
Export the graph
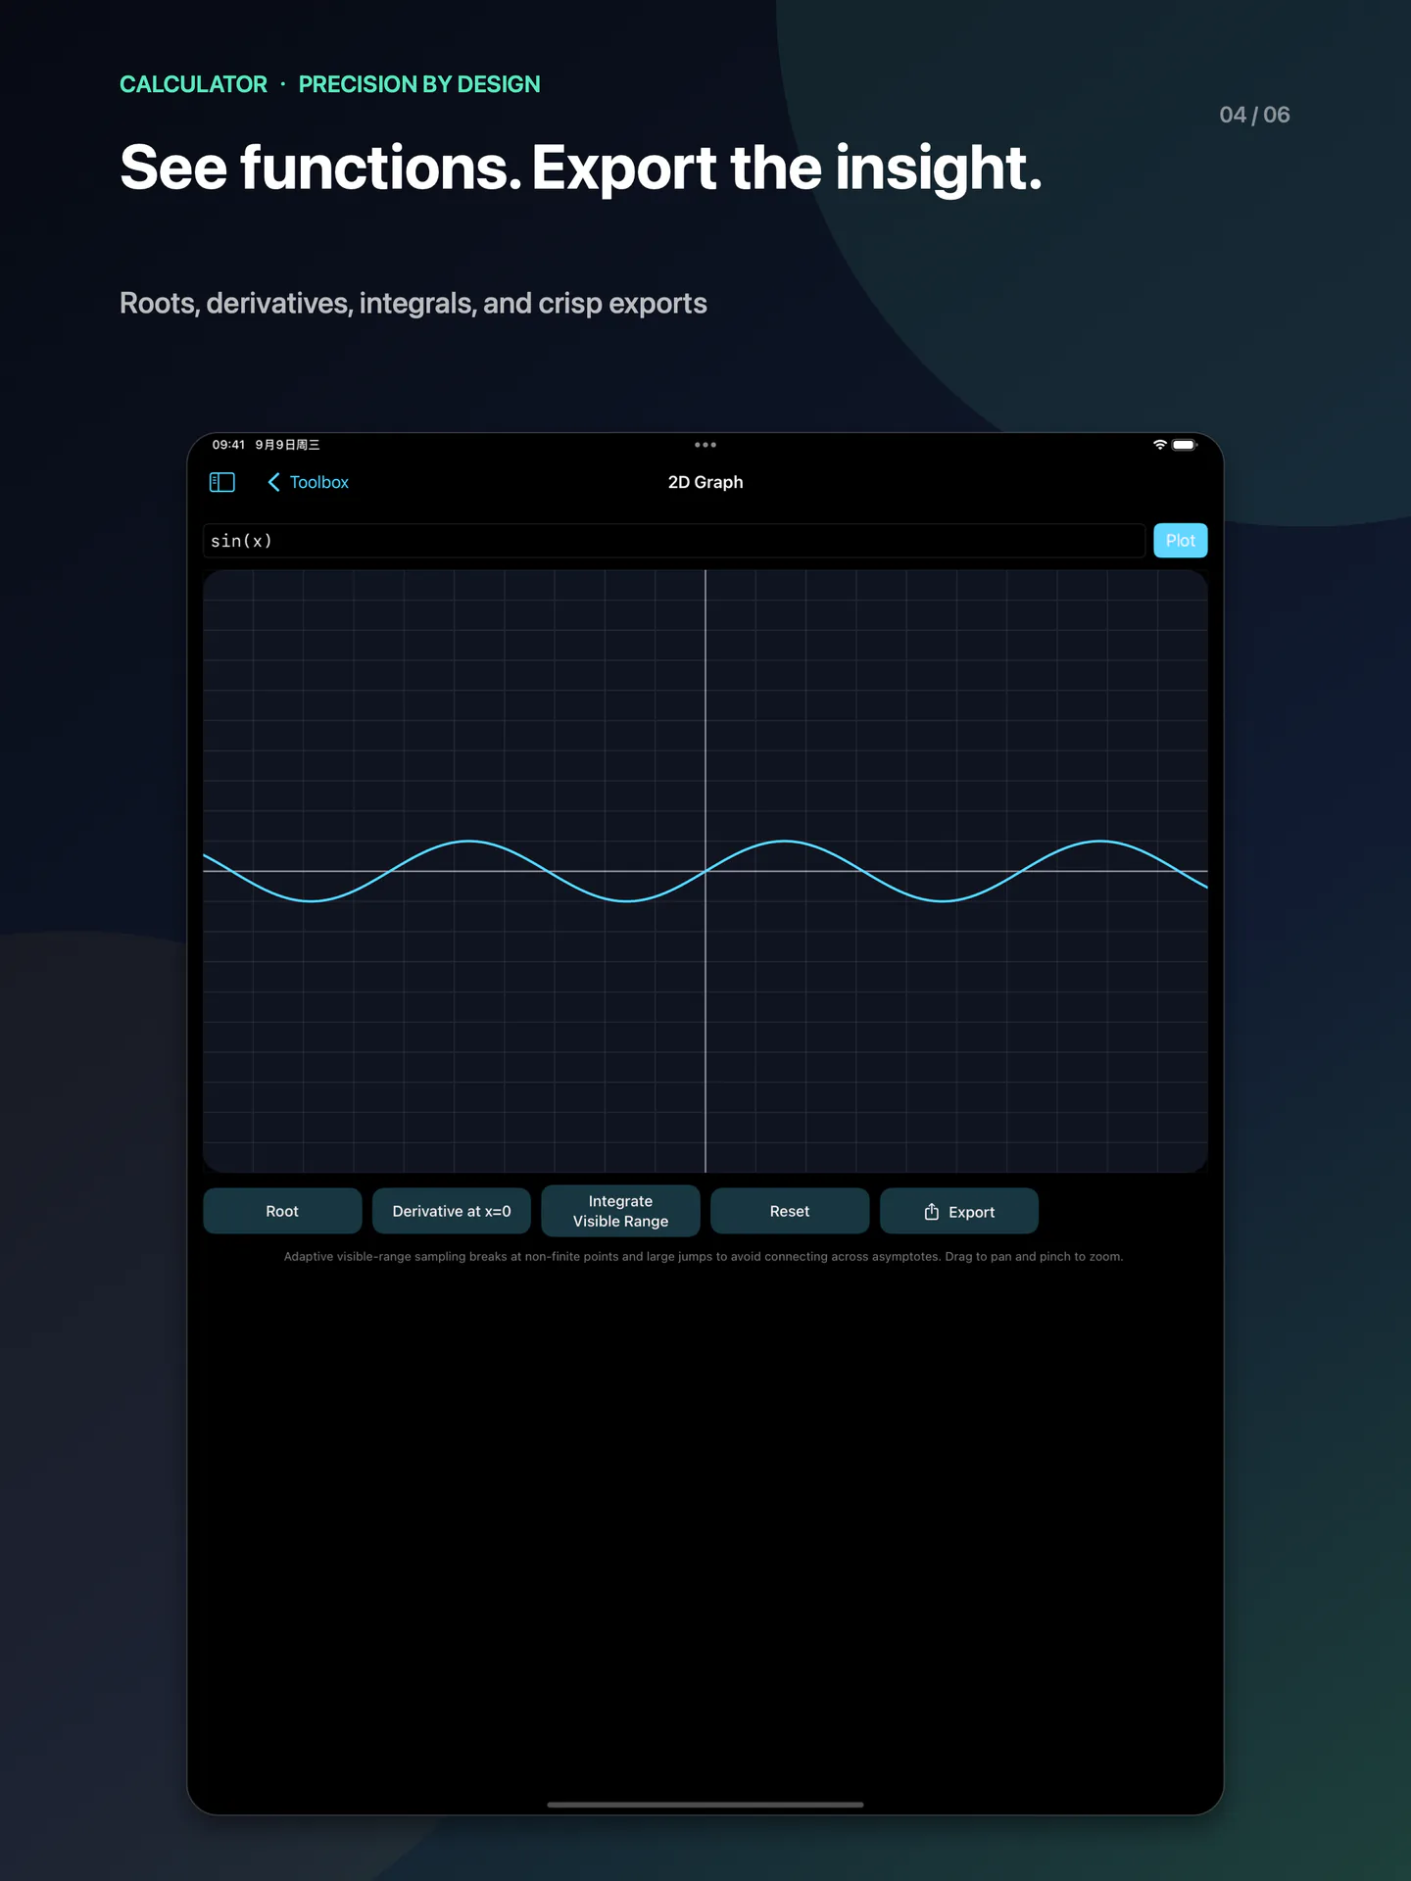tap(959, 1211)
